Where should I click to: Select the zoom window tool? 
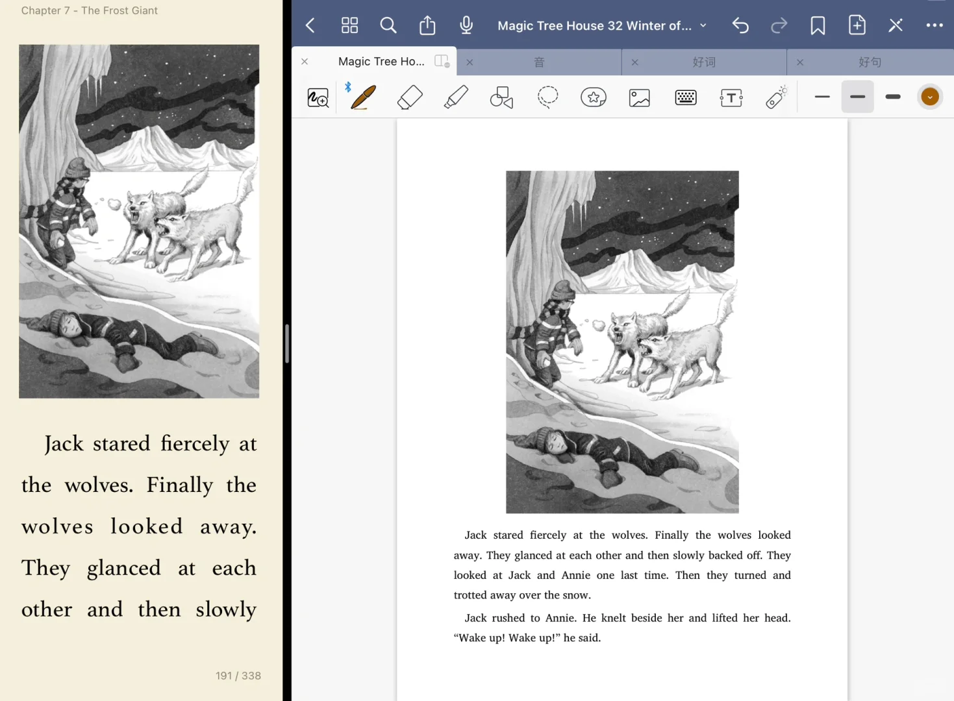point(318,97)
